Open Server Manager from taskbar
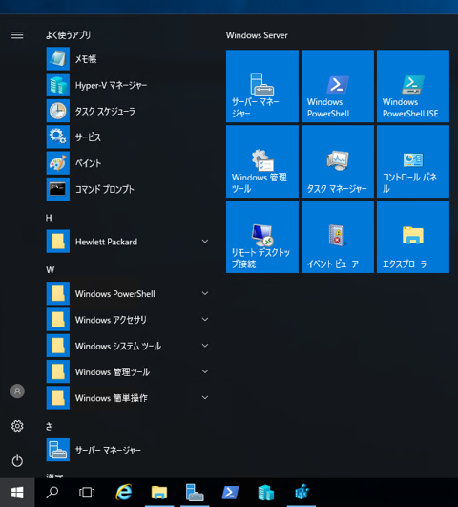This screenshot has width=458, height=507. 195,493
